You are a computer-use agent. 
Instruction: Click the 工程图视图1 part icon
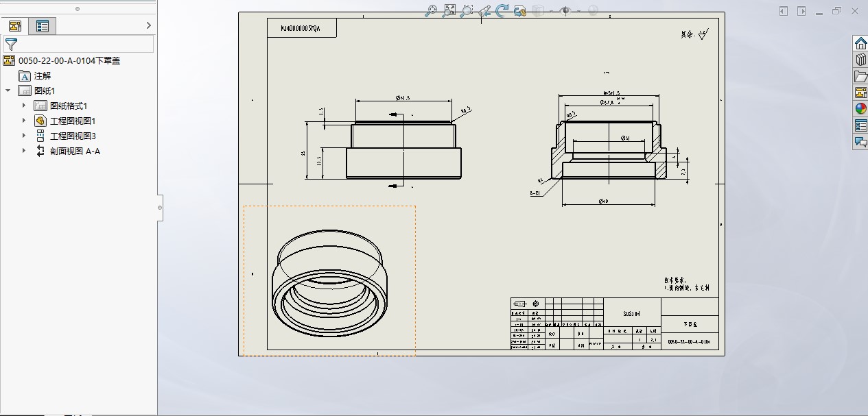point(40,121)
